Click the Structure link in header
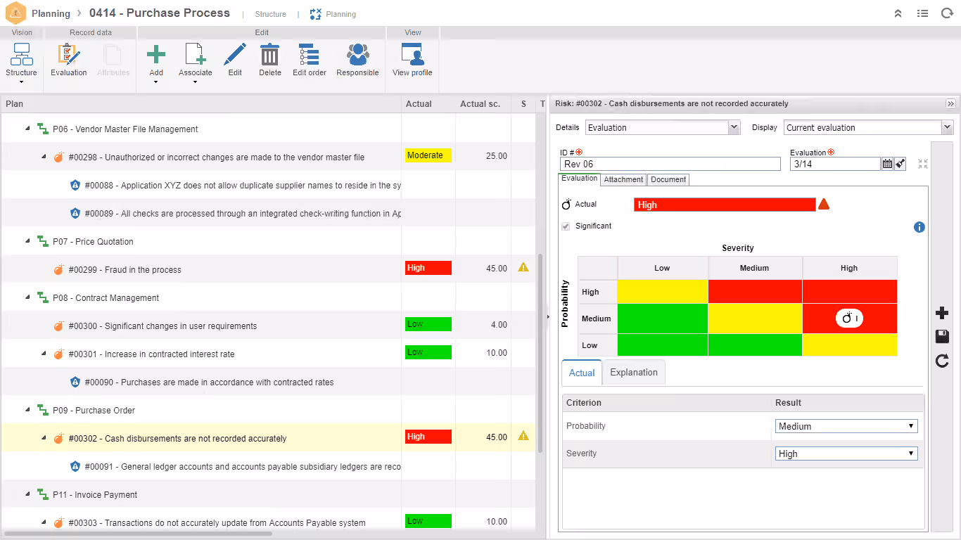Viewport: 961px width, 540px height. coord(270,14)
